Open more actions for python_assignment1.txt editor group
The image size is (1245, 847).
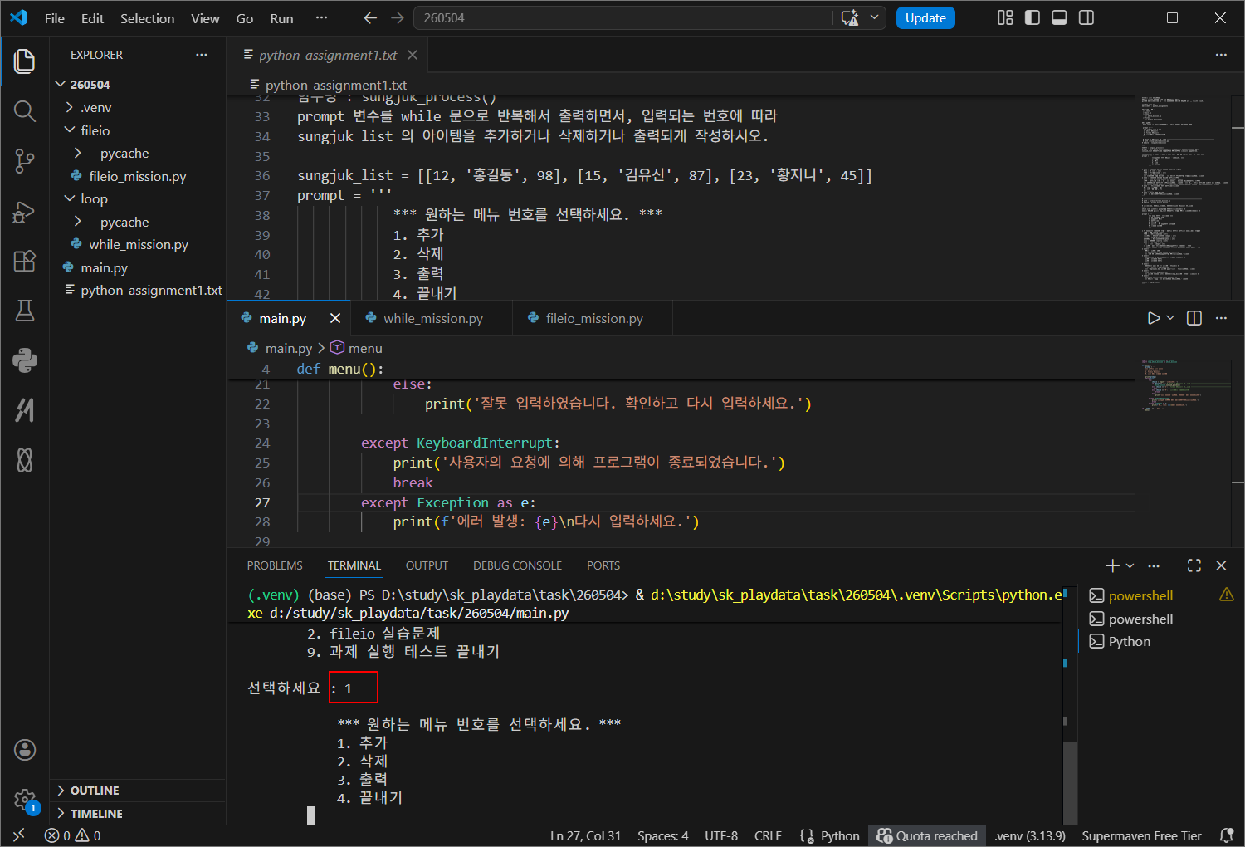[1221, 55]
